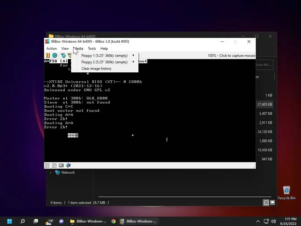Expand the Network tree node chevron
Screen dimensions: 301x226
pos(51,172)
